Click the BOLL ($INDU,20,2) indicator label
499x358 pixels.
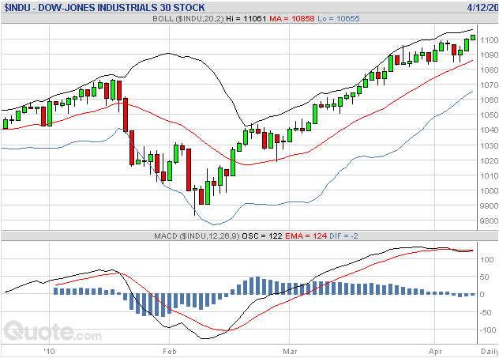point(188,19)
